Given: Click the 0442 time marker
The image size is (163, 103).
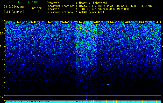Looking at the screenshot, I should point(33,22).
